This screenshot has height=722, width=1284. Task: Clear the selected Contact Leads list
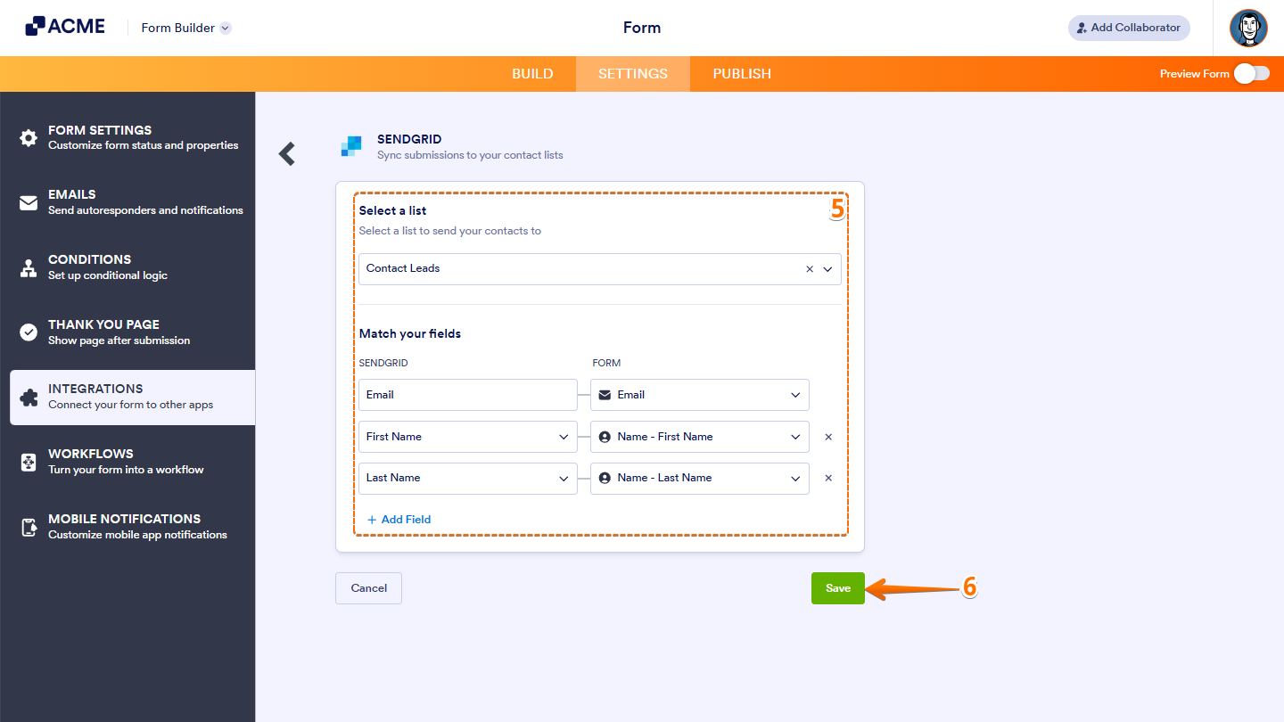coord(809,268)
